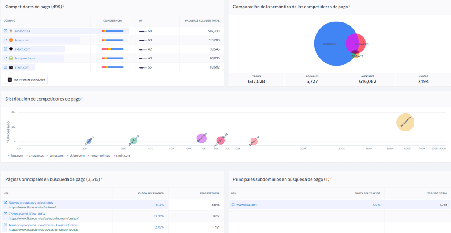Click amazon.es bubble in distribution chart
Image resolution: width=451 pixels, height=233 pixels.
tap(405, 122)
